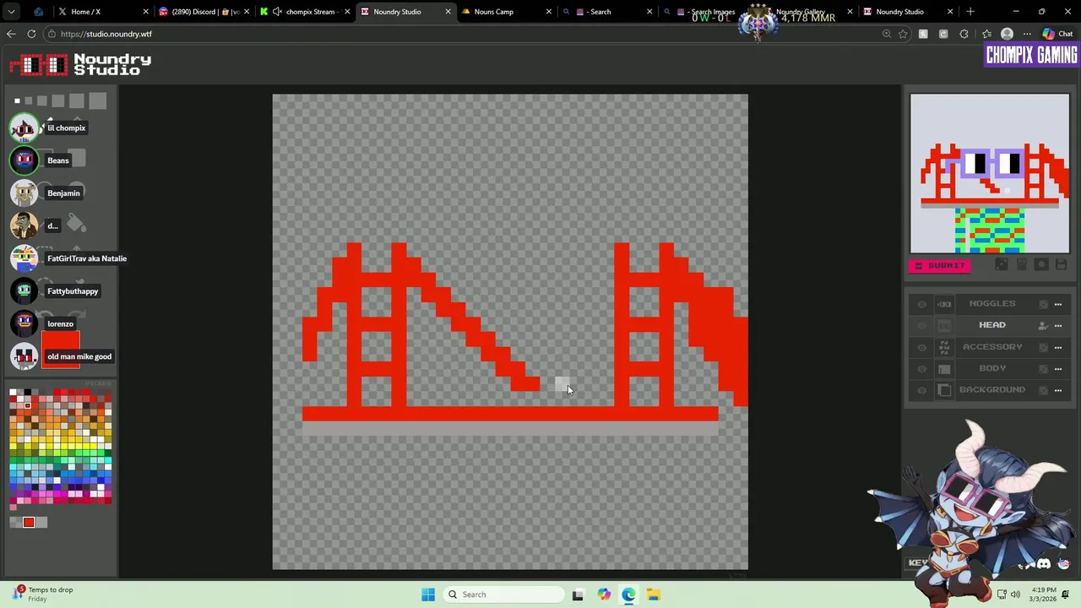Click the pink Submit button

[x=939, y=265]
